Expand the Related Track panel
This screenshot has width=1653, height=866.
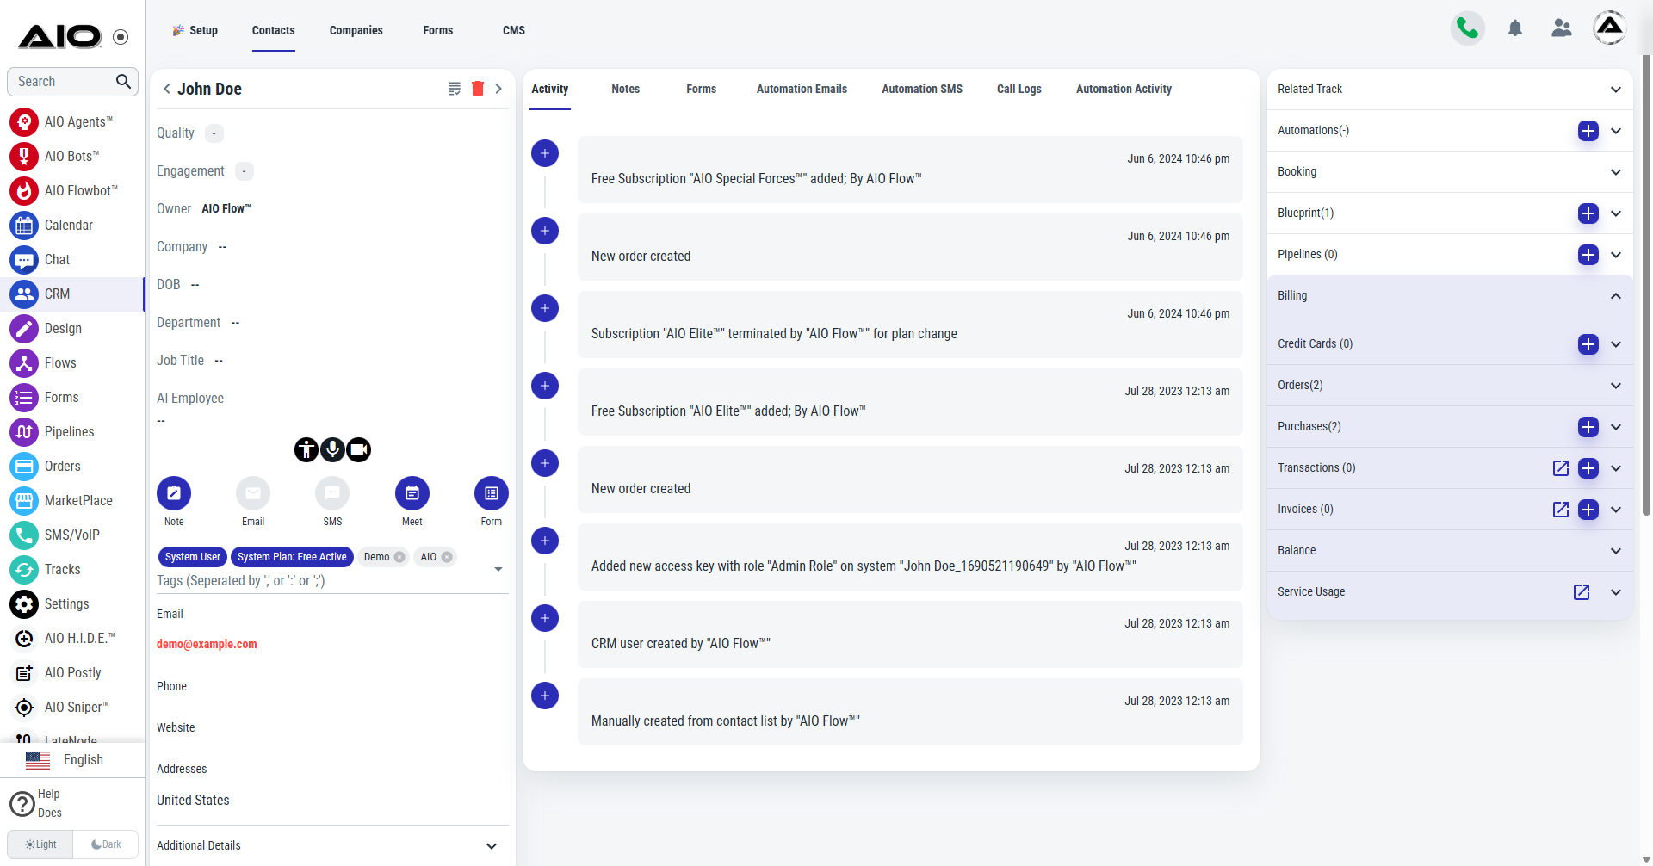pyautogui.click(x=1615, y=90)
